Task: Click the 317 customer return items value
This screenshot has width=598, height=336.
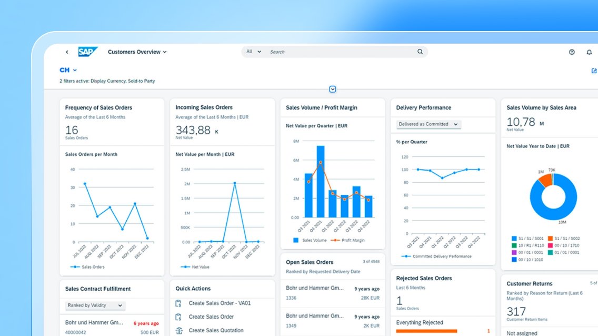Action: (x=516, y=312)
